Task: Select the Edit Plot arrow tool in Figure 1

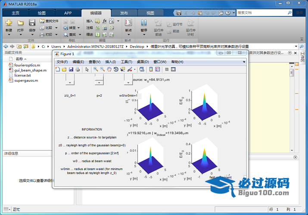Action: click(87, 69)
